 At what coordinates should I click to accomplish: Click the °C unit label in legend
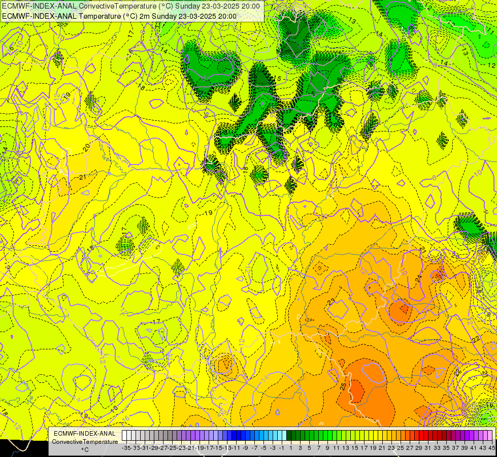(x=85, y=450)
